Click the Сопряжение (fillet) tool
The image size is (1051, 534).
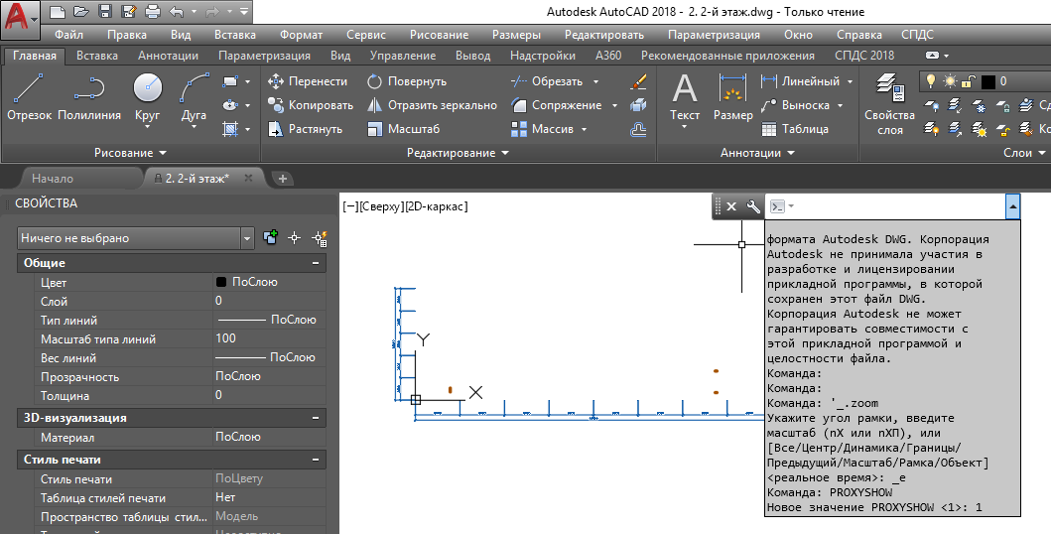point(557,105)
